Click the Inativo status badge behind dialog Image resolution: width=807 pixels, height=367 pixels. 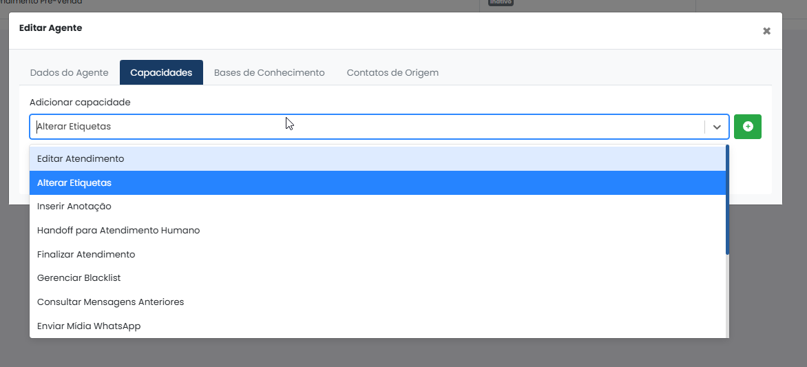point(501,2)
